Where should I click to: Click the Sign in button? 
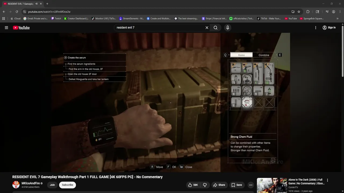pyautogui.click(x=329, y=28)
